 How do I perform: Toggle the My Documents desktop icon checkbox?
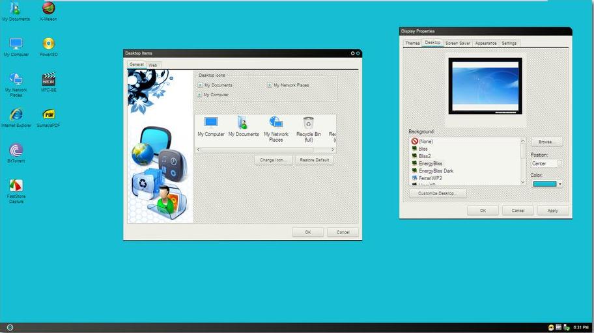click(201, 85)
